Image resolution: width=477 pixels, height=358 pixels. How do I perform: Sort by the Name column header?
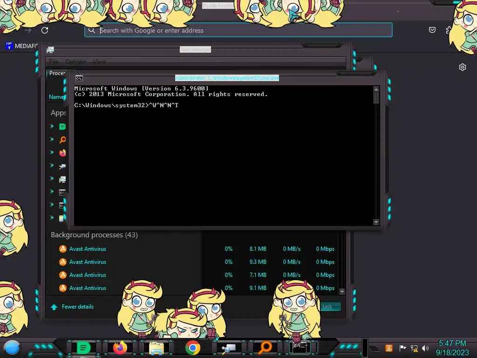coord(56,97)
